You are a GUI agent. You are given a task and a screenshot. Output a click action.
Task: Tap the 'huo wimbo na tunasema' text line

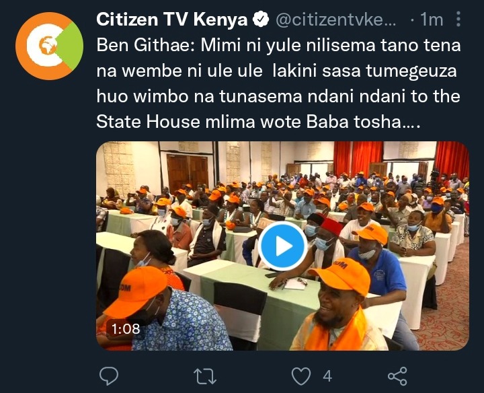(199, 96)
